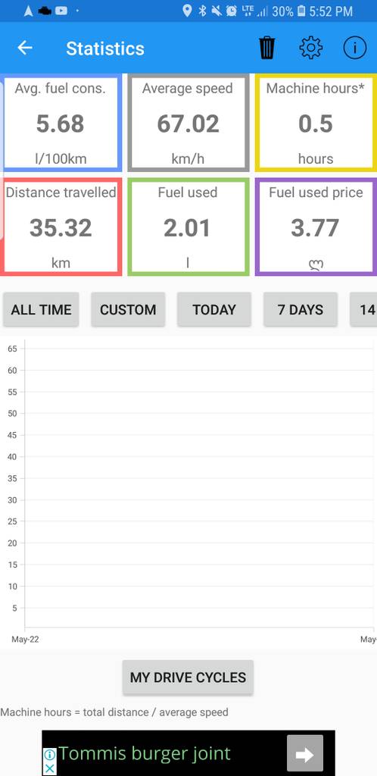Viewport: 377px width, 776px height.
Task: Tap the ad arrow button
Action: pyautogui.click(x=305, y=754)
